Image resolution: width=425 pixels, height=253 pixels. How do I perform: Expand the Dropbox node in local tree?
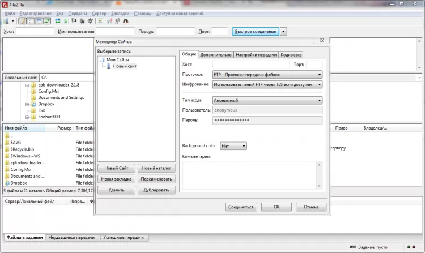click(27, 105)
